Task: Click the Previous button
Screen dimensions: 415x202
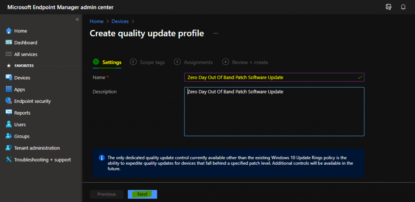Action: coord(107,194)
